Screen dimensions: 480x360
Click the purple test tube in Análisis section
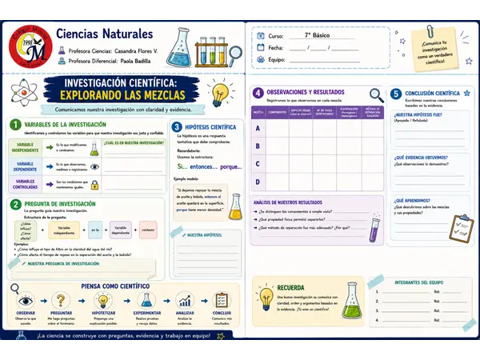[374, 230]
